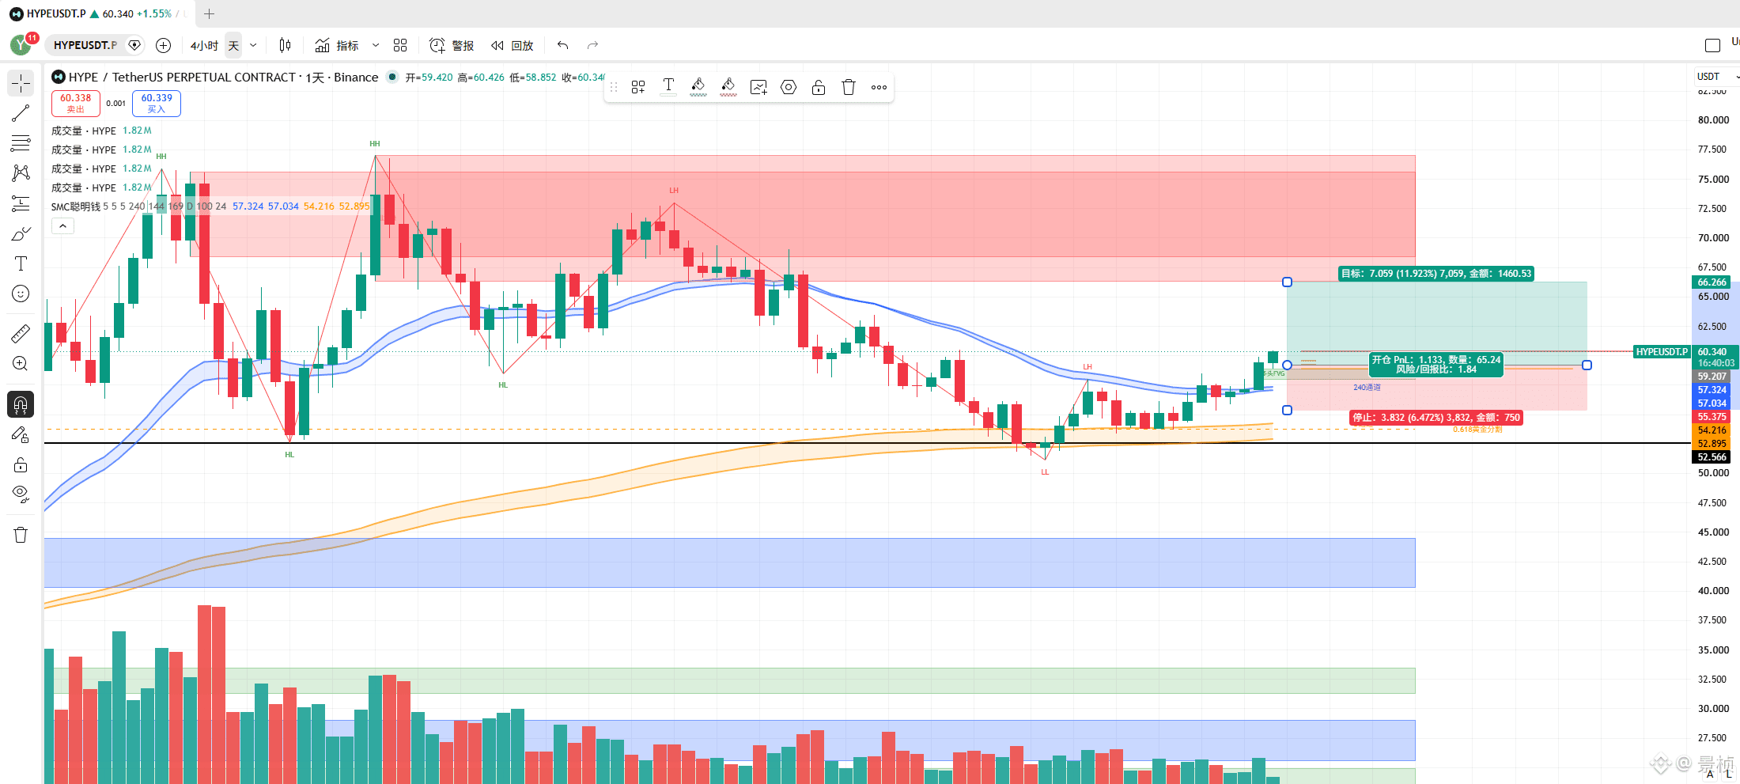Screen dimensions: 1740x784
Task: Click the 52.566 black price label
Action: tap(1712, 457)
